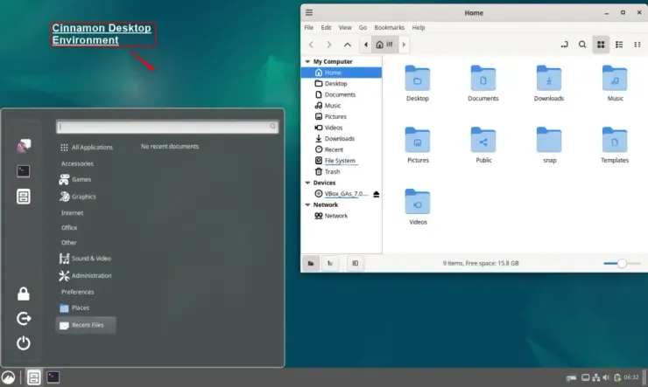This screenshot has height=387, width=648.
Task: Launch terminal from menu favorites
Action: pos(23,171)
